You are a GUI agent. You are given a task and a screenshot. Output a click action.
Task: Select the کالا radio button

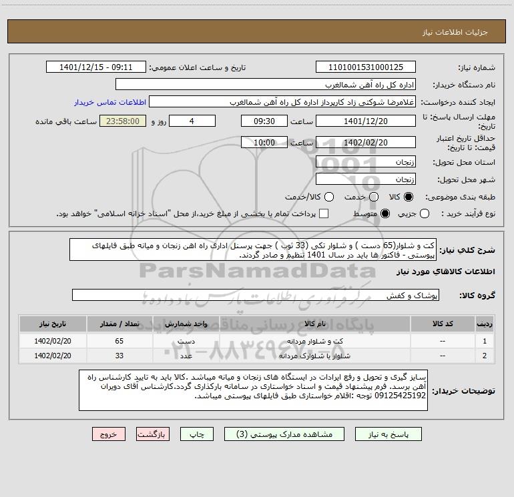(x=409, y=197)
